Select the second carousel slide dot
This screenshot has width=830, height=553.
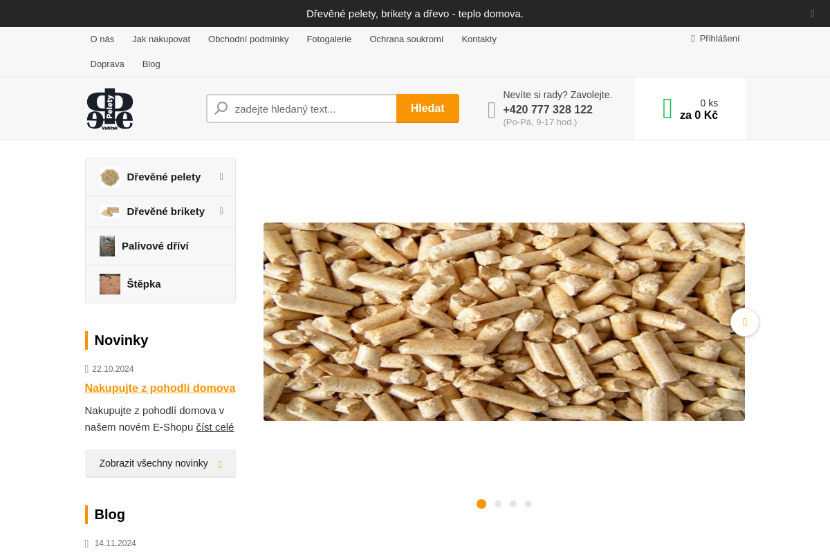tap(498, 504)
